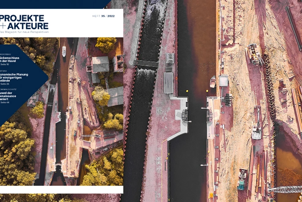Click the grey-roofed house on the cover
Viewport: 302px width, 202px height.
pyautogui.click(x=100, y=65)
